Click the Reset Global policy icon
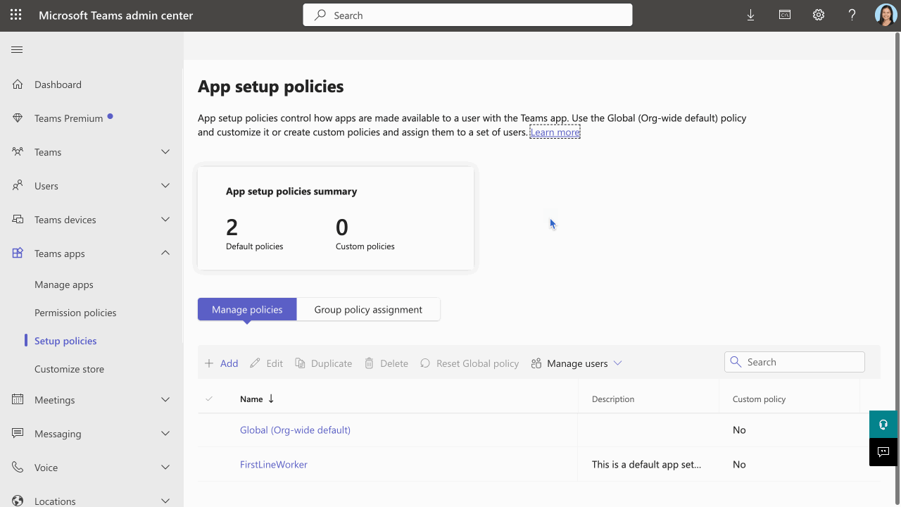Viewport: 901px width, 507px height. 425,363
